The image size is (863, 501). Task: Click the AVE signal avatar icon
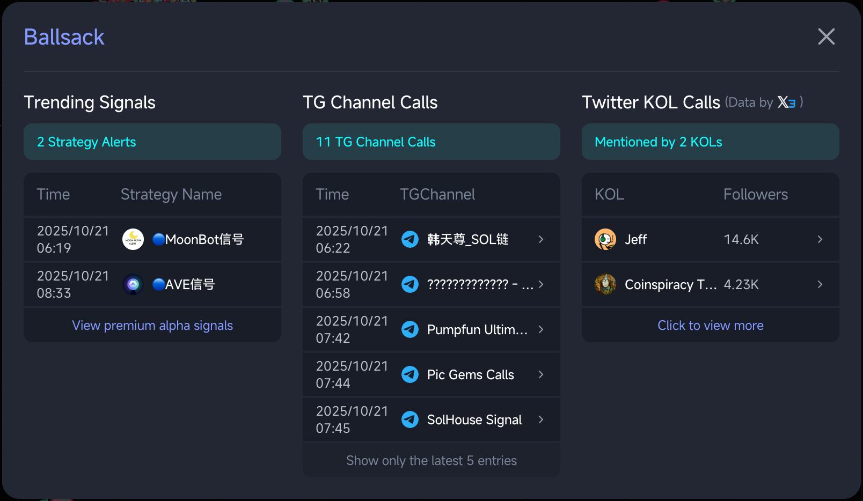[133, 284]
